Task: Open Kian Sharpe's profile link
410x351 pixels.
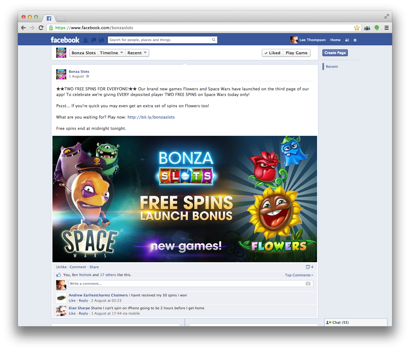Action: click(79, 308)
